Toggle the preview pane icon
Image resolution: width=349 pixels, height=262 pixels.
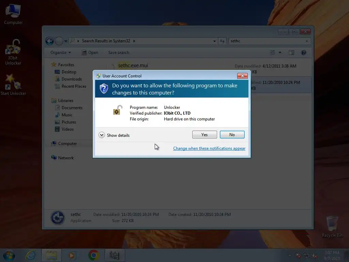(291, 53)
